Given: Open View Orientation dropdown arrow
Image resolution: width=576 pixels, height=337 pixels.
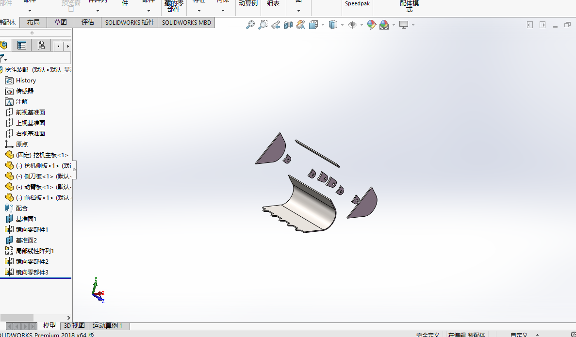Looking at the screenshot, I should pos(323,25).
